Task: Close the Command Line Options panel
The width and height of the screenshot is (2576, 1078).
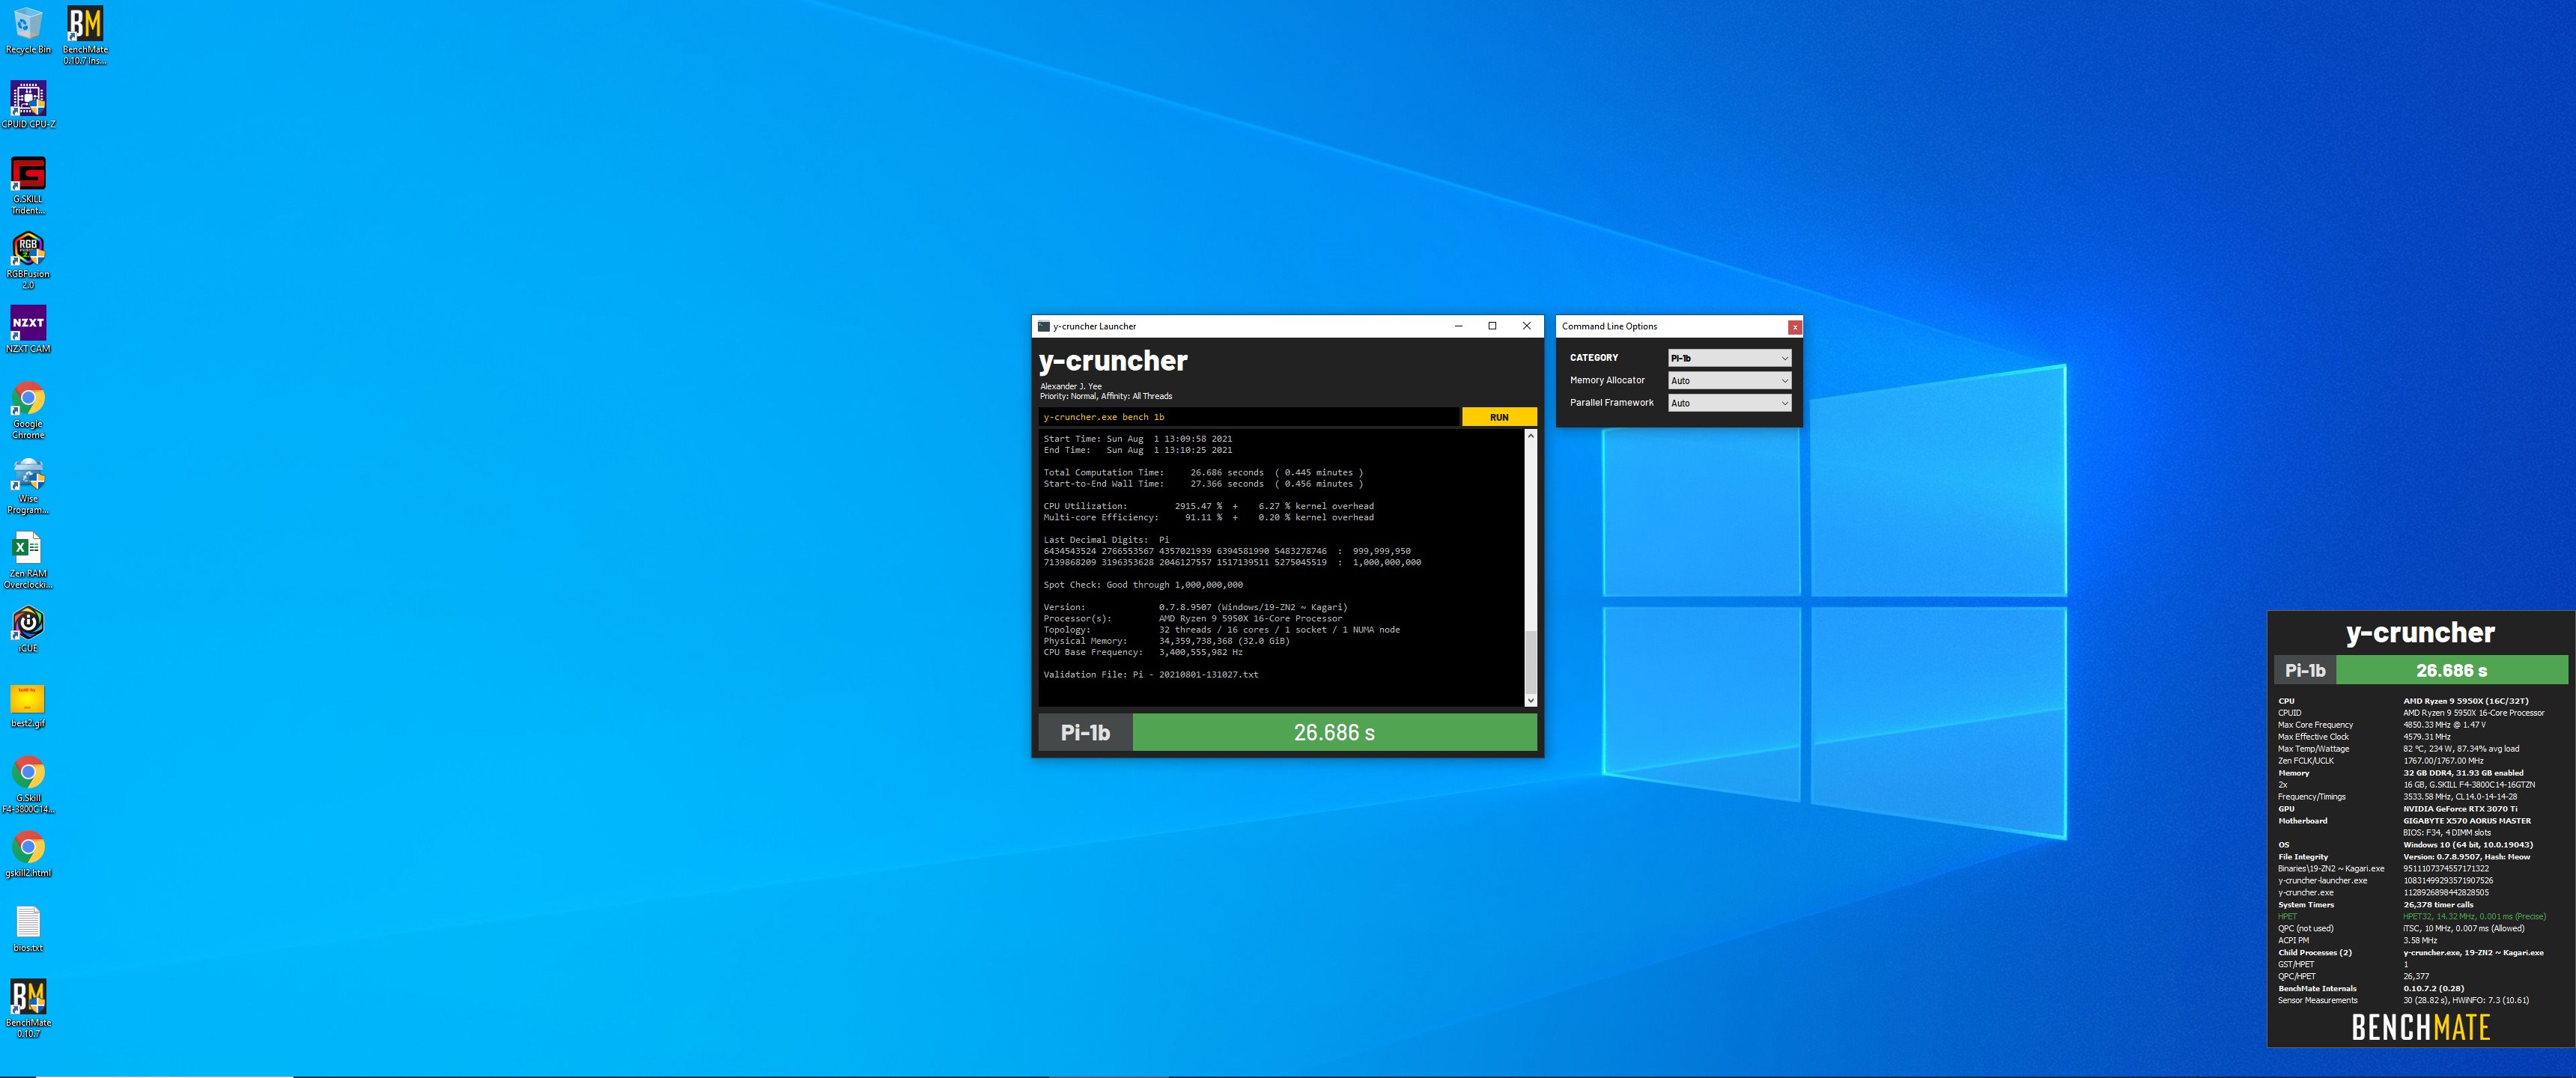Action: 1795,327
